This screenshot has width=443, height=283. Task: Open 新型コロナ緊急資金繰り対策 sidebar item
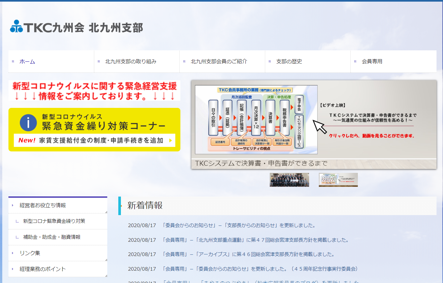(58, 221)
